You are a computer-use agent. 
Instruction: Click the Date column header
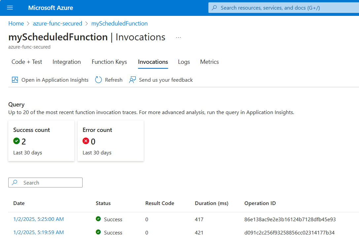tap(19, 203)
